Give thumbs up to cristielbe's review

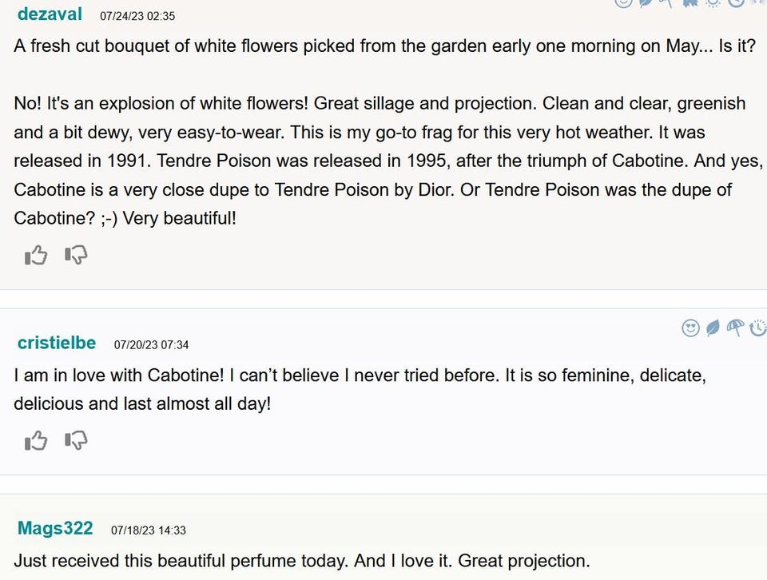click(x=36, y=440)
